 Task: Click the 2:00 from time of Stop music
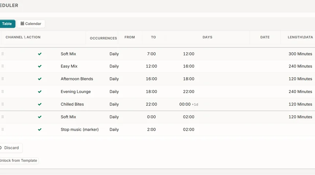[151, 130]
